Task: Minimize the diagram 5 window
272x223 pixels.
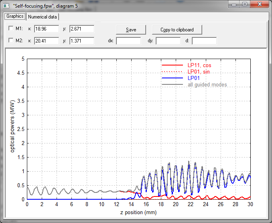Action: point(234,4)
